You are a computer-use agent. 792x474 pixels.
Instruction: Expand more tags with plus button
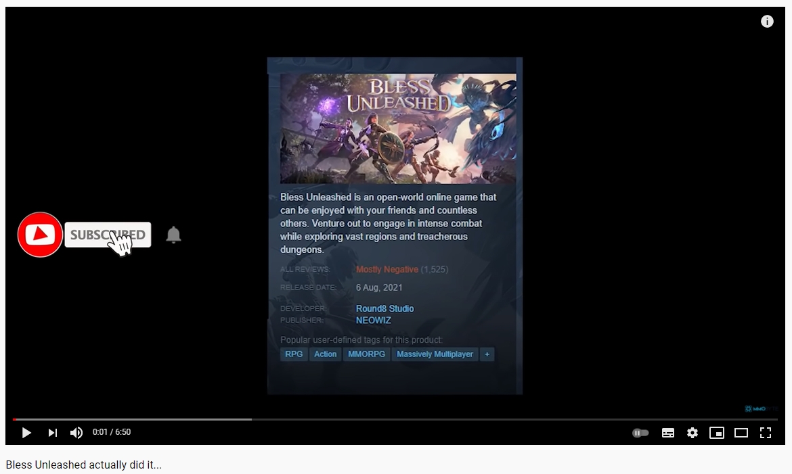487,354
